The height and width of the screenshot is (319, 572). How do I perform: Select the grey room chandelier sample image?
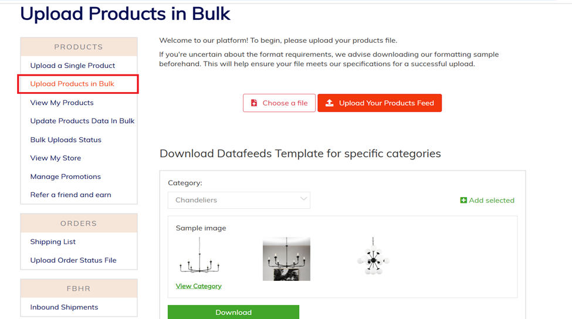pos(286,259)
